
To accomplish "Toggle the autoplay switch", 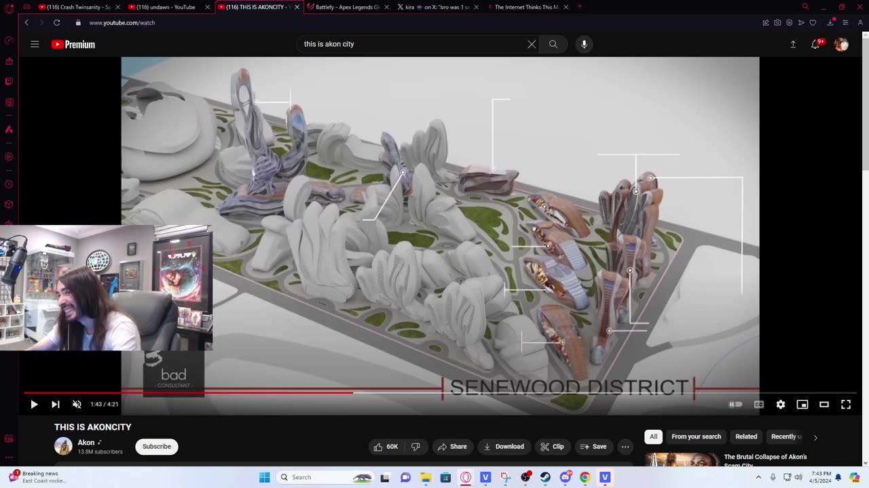I will tap(735, 405).
